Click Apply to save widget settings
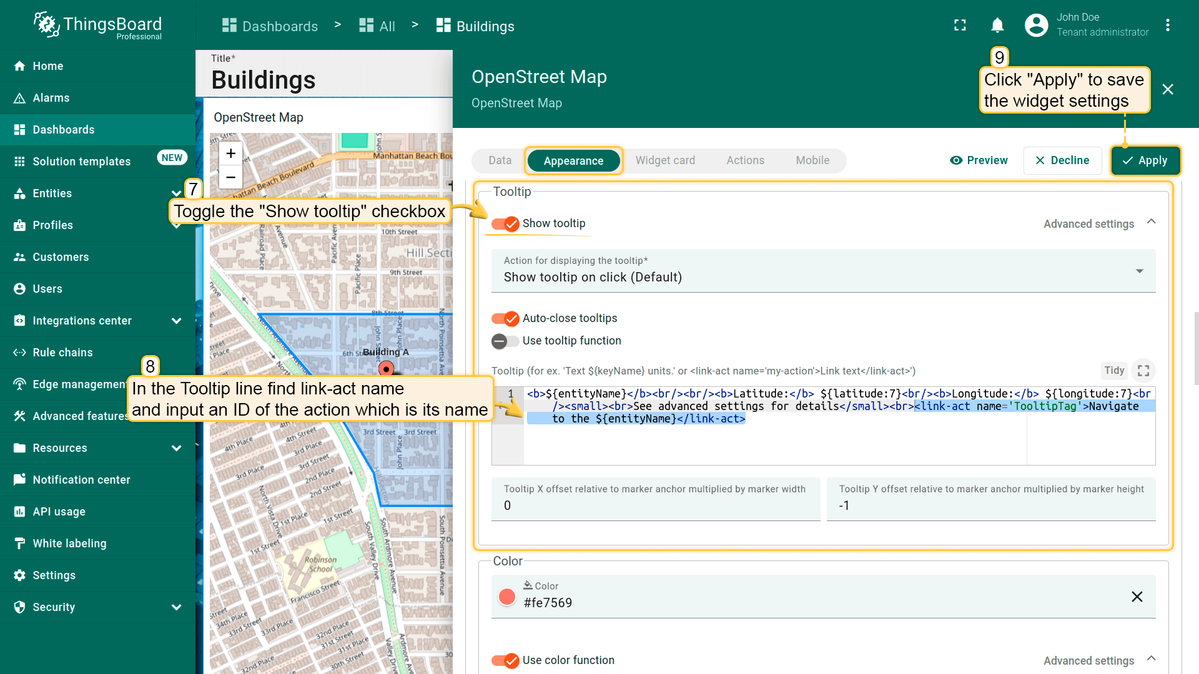Viewport: 1199px width, 674px height. click(1145, 160)
